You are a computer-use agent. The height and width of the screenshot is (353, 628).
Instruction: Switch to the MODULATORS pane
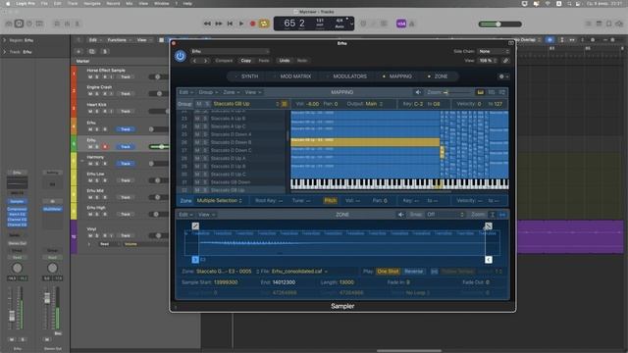[x=349, y=76]
